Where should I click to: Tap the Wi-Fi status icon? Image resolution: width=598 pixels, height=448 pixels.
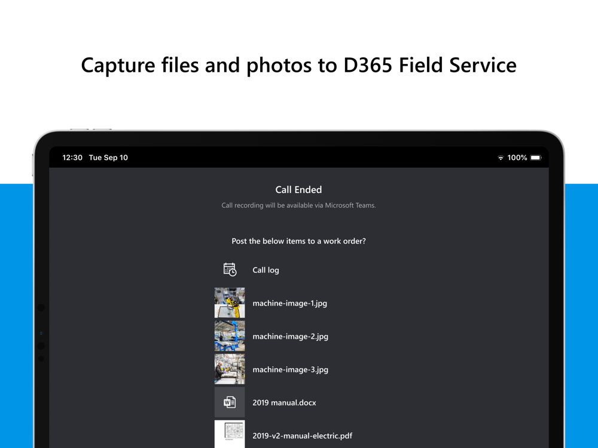click(501, 158)
